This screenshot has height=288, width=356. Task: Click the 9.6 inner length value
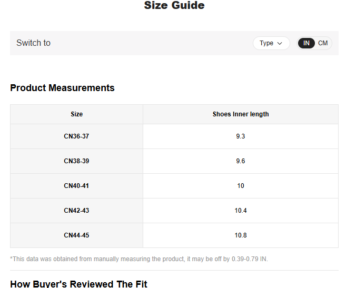[241, 161]
